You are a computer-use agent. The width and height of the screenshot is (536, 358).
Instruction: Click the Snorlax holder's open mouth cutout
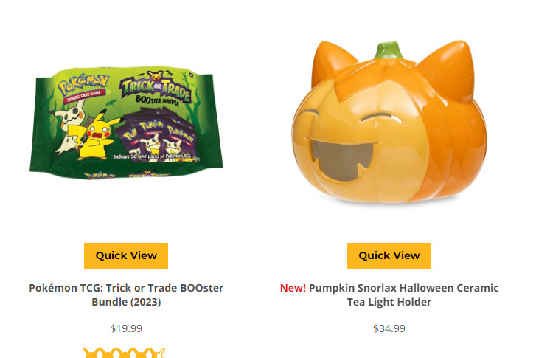coord(342,160)
